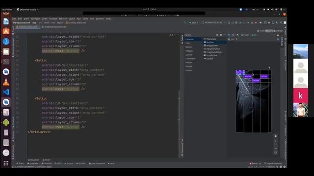
Task: Select the Google palette category
Action: pyautogui.click(x=189, y=66)
